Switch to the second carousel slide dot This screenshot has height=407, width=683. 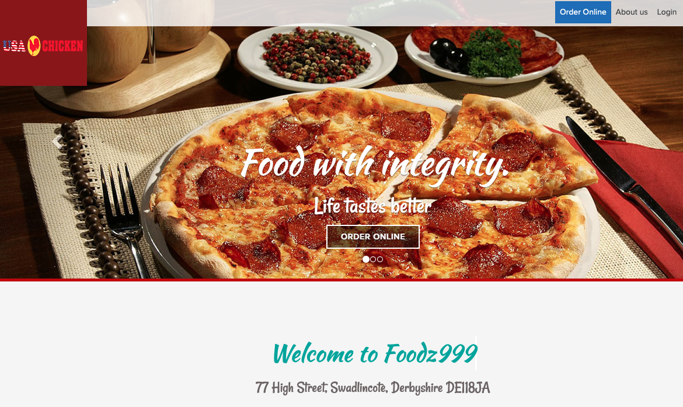(373, 259)
